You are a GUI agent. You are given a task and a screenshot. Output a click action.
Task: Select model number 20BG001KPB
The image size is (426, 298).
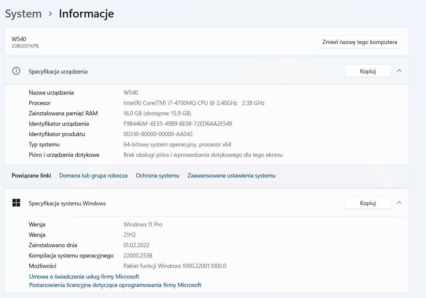click(x=25, y=46)
